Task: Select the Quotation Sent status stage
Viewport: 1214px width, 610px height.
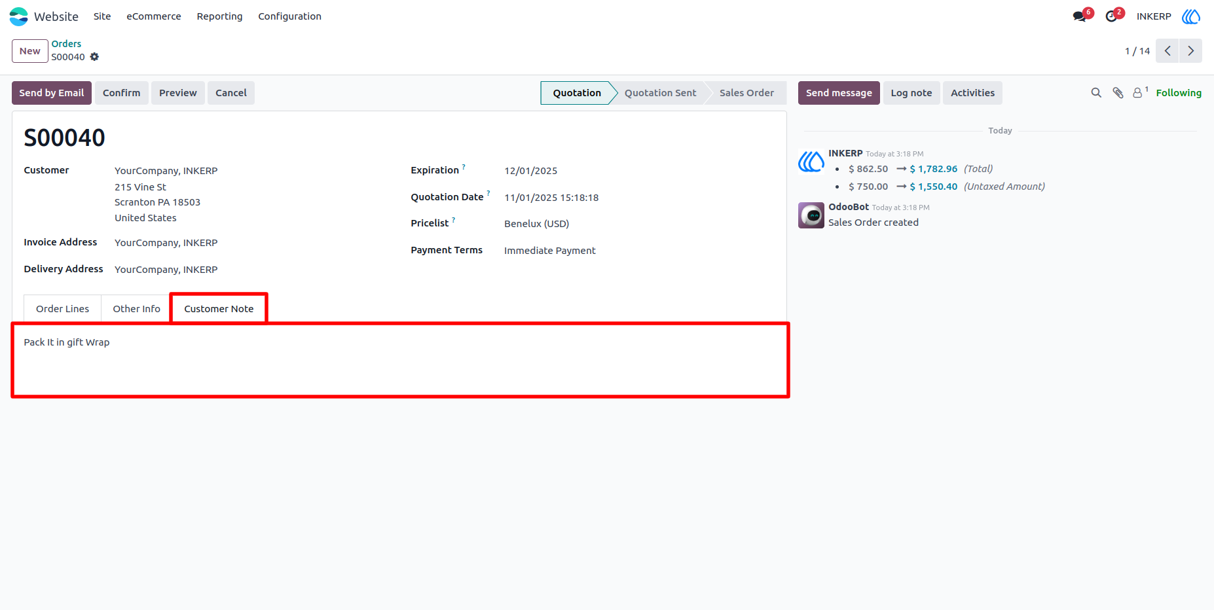Action: coord(660,93)
